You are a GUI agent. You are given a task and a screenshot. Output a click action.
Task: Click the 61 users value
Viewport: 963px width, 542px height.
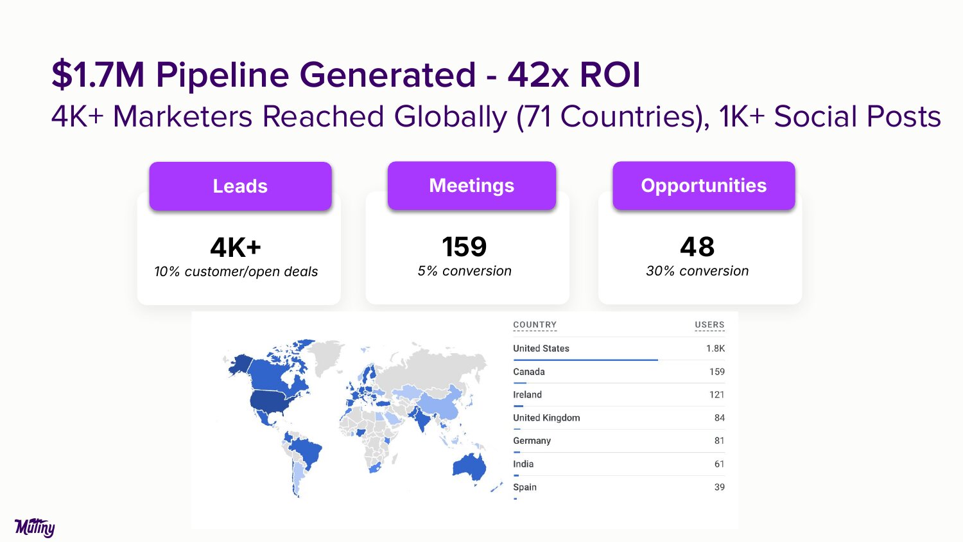click(x=720, y=464)
